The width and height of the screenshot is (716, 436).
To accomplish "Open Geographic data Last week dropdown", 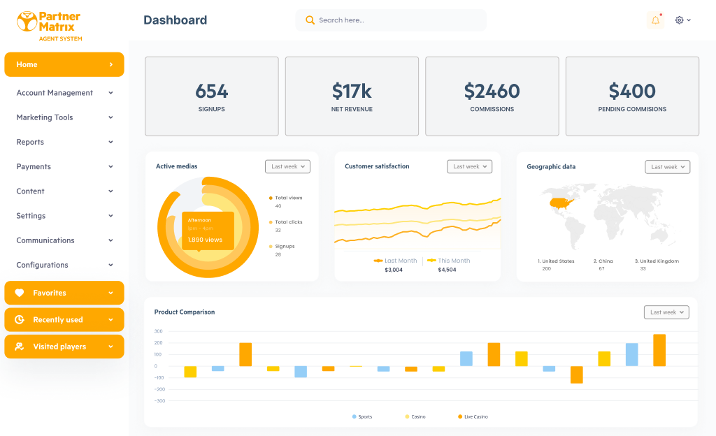I will click(667, 167).
